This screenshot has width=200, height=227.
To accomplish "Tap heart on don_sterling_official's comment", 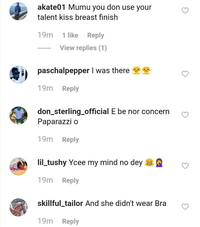I will (x=185, y=115).
